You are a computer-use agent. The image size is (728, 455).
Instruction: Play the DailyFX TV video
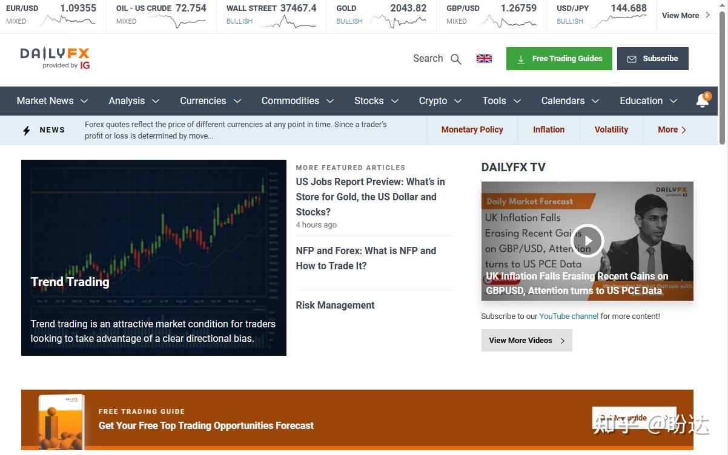pyautogui.click(x=587, y=241)
